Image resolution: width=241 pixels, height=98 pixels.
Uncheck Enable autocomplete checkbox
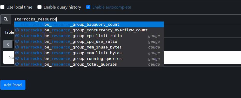click(88, 7)
